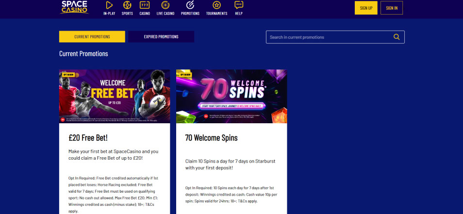Go to Space Casino logo home
The width and height of the screenshot is (463, 214).
click(x=74, y=7)
